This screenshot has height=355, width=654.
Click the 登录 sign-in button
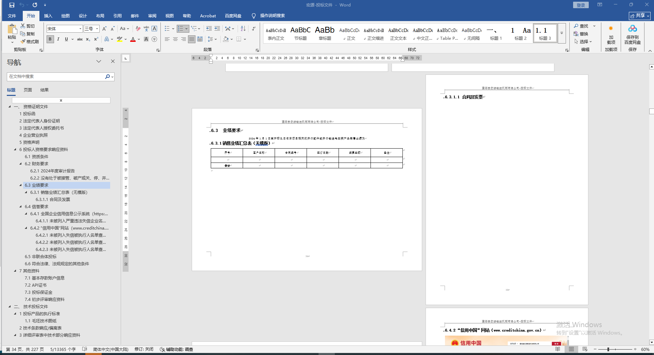581,5
